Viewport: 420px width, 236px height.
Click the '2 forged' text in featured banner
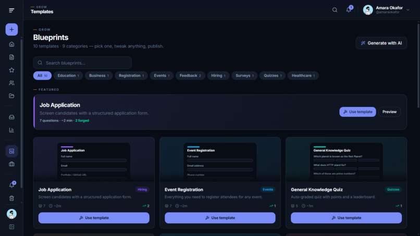pyautogui.click(x=82, y=120)
